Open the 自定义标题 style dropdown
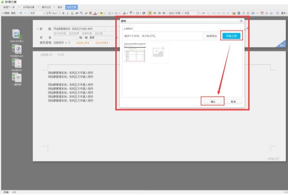This screenshot has width=288, height=195. pos(176,13)
